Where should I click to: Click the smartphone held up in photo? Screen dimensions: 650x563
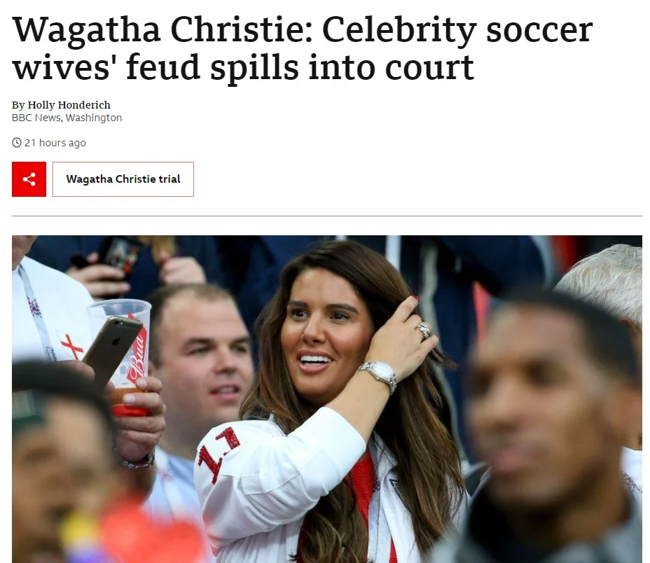pyautogui.click(x=111, y=347)
